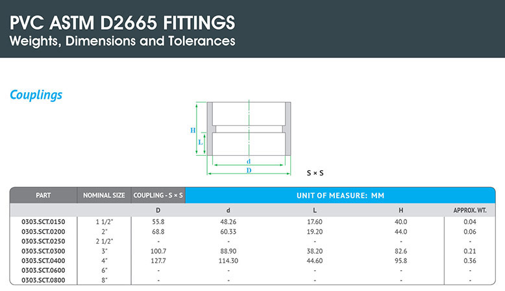Click L value 44.60
The width and height of the screenshot is (505, 291).
tap(315, 260)
